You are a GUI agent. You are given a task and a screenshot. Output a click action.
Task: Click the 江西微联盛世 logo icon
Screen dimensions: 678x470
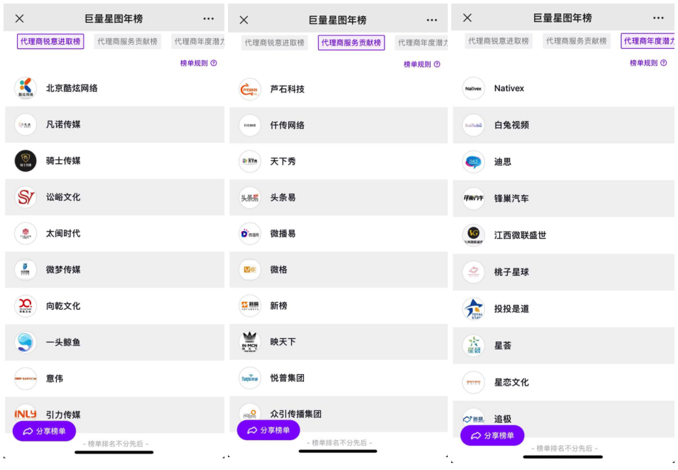[x=473, y=235]
